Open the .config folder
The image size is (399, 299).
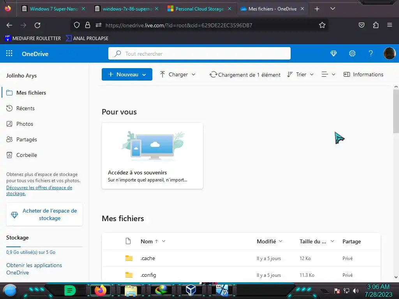pos(148,275)
